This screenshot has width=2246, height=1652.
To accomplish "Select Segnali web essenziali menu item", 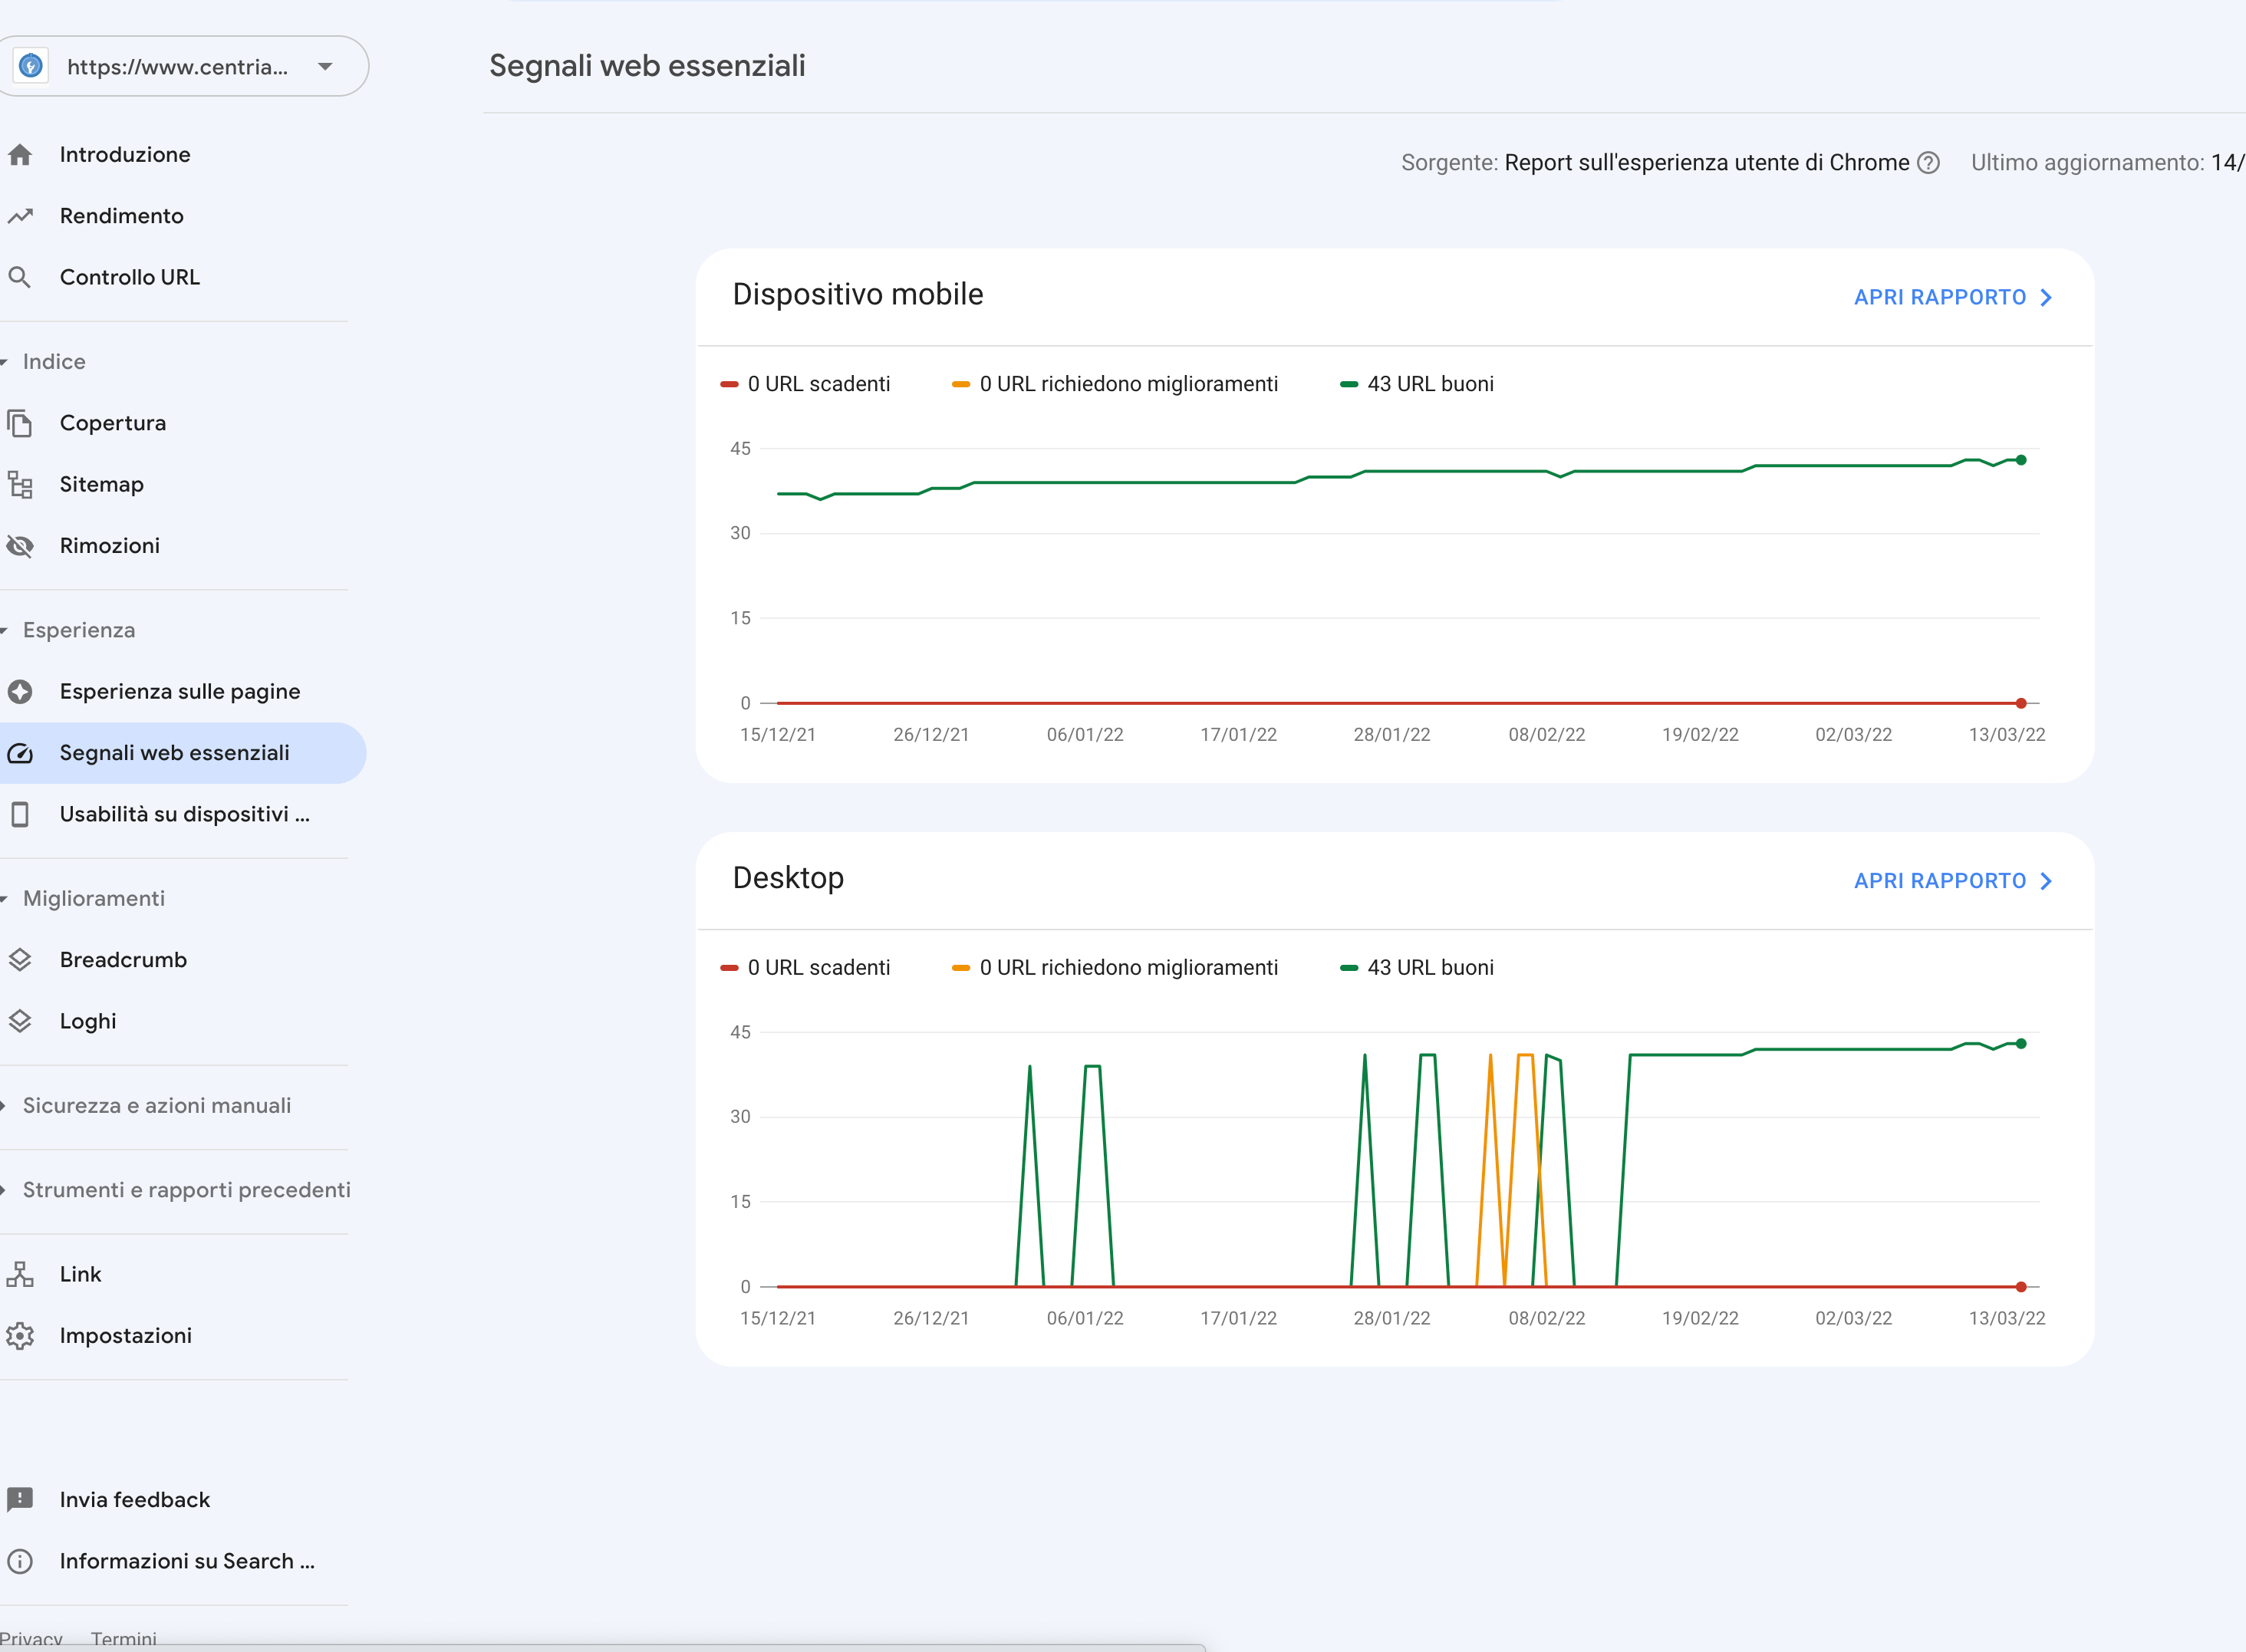I will (183, 753).
